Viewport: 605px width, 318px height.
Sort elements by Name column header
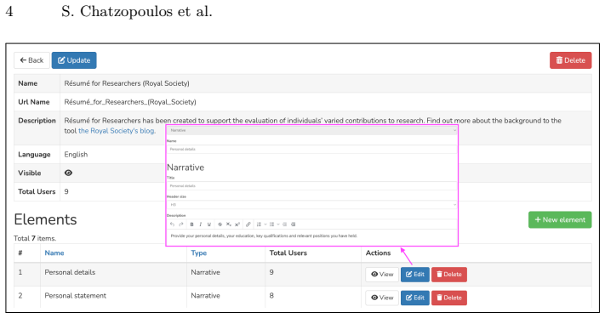pyautogui.click(x=54, y=253)
